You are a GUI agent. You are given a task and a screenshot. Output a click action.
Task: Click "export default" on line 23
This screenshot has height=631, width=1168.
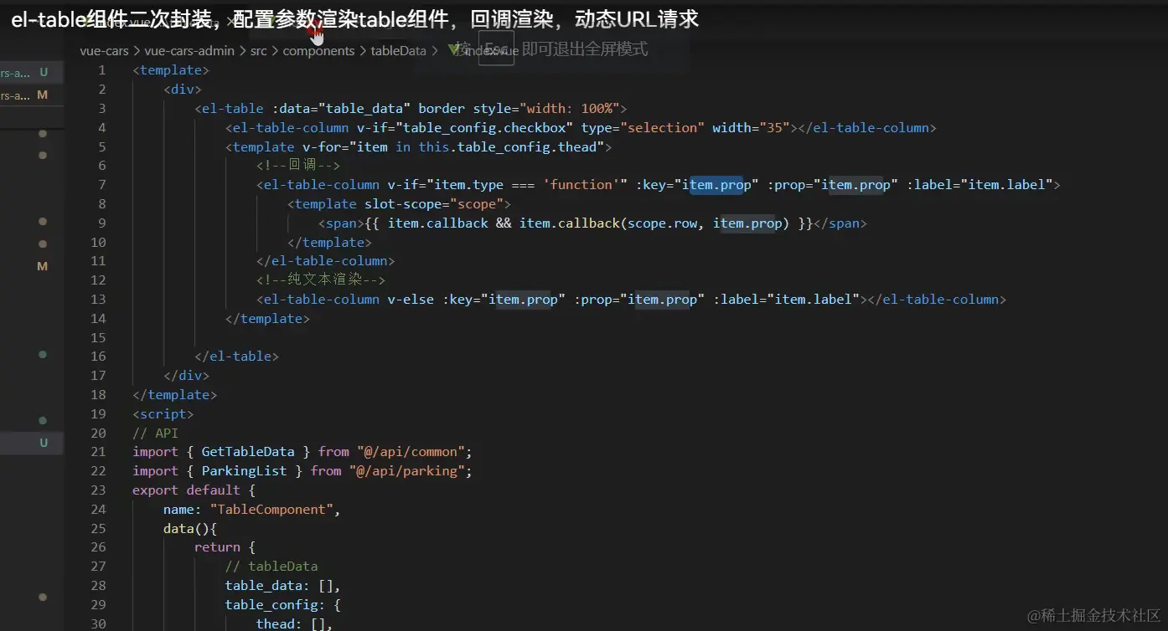(187, 490)
